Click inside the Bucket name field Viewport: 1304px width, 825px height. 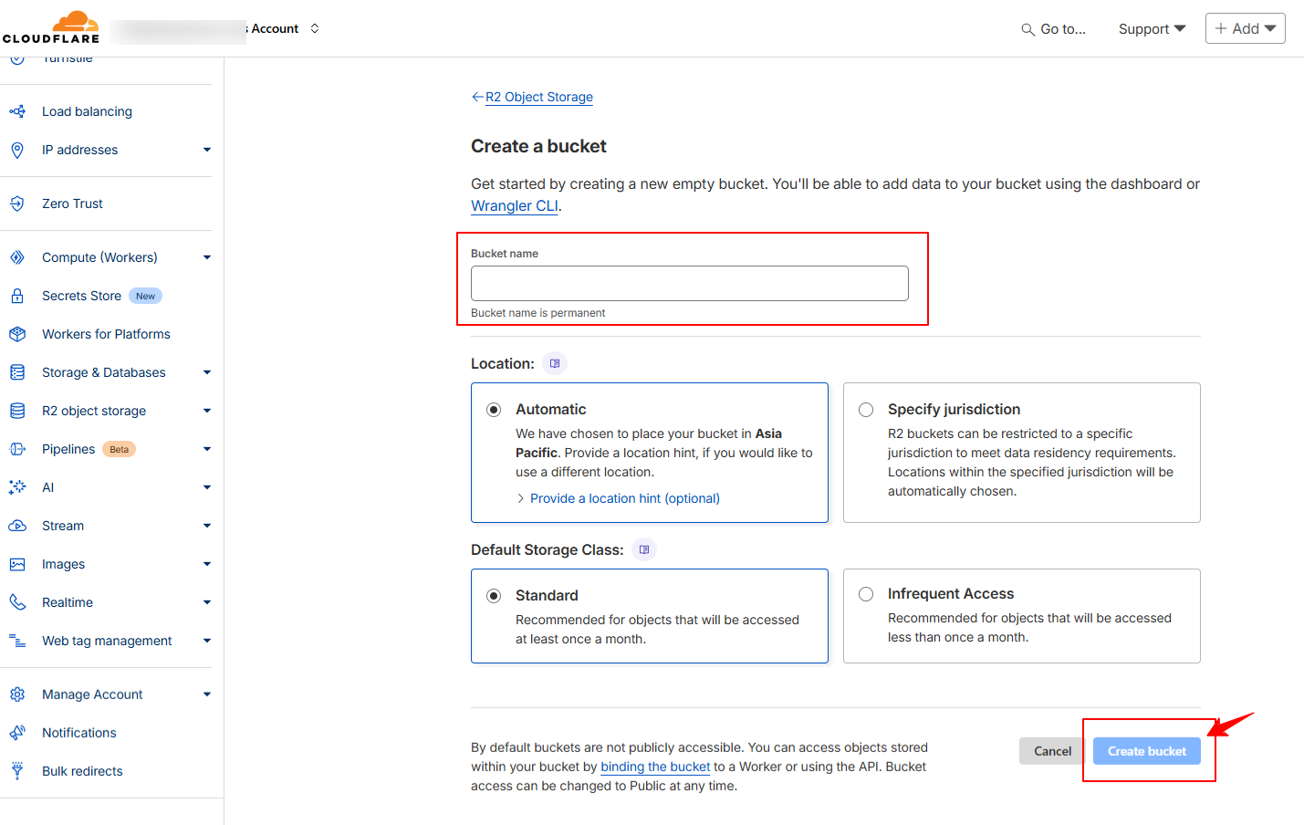(689, 283)
